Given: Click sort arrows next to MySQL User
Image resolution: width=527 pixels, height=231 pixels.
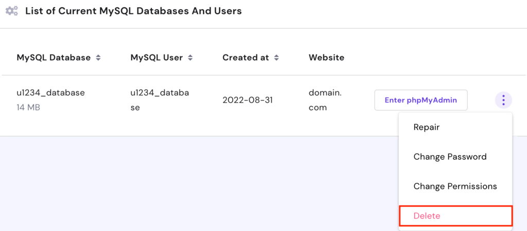Looking at the screenshot, I should [190, 58].
